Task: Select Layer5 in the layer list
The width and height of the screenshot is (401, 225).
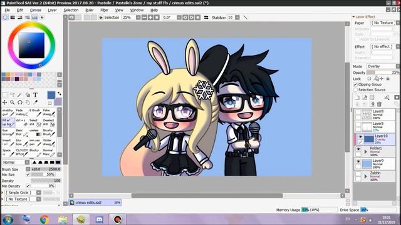Action: click(x=375, y=126)
